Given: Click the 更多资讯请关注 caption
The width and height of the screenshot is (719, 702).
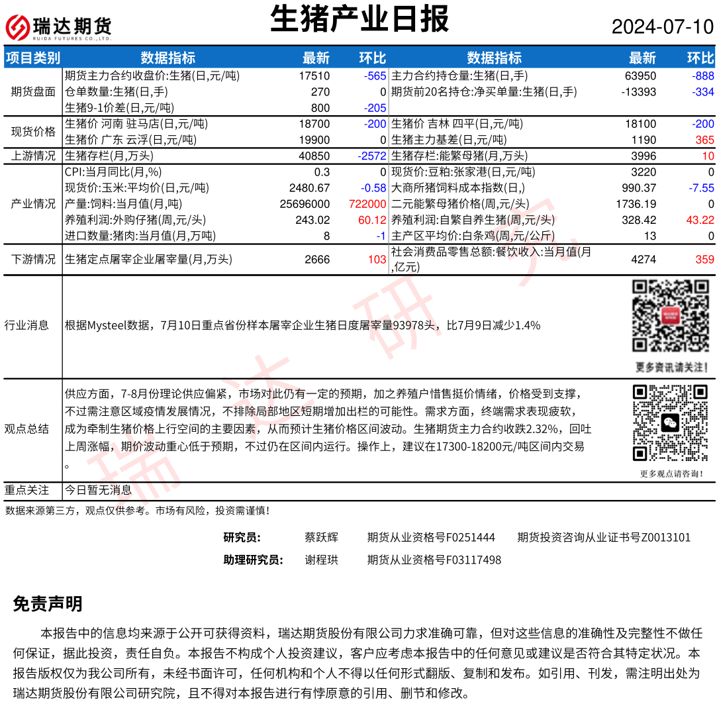Looking at the screenshot, I should point(671,367).
